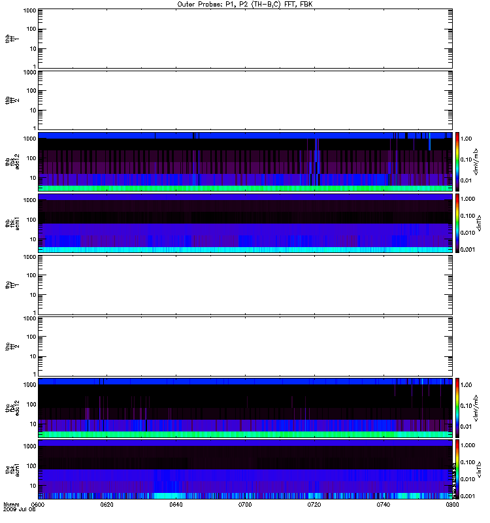Click the 0.001 value on thb scm1 color bar
The width and height of the screenshot is (490, 523).
pos(468,250)
